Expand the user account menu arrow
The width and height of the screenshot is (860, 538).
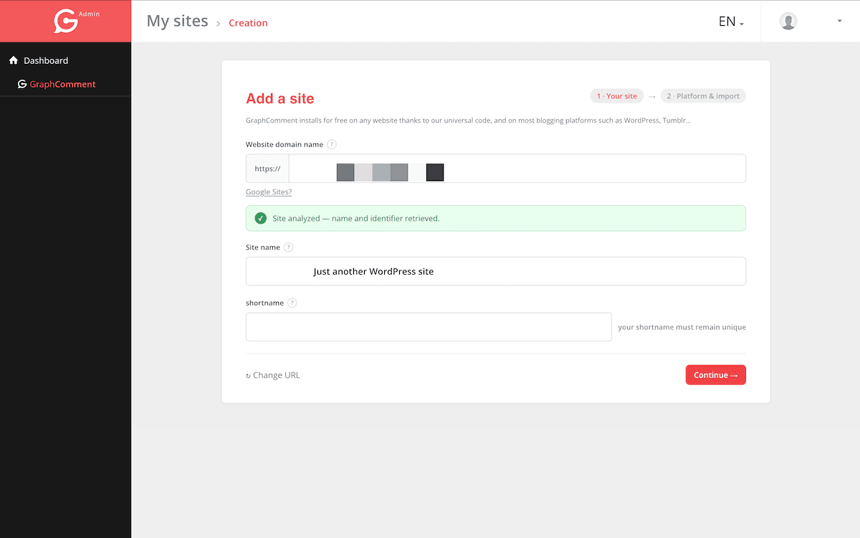(x=839, y=21)
